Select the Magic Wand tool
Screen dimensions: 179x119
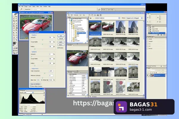[16, 19]
